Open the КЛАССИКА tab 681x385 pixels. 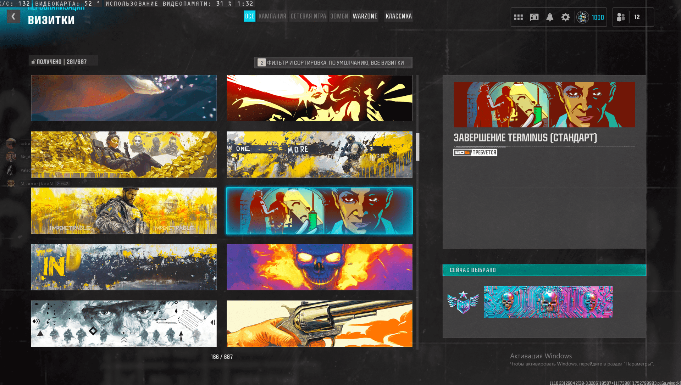(x=398, y=16)
